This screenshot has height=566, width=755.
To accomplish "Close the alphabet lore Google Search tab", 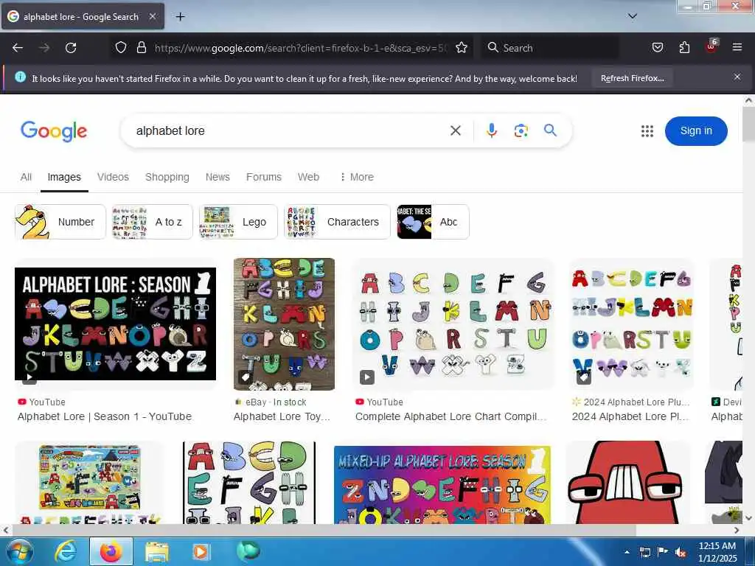I will click(152, 16).
